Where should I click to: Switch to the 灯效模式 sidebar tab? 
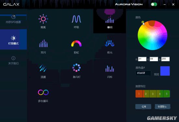(x=13, y=39)
